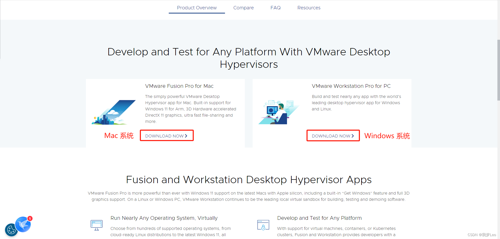Screen dimensions: 500x239
Task: Click the red notification badge on the bird icon
Action: coord(30,218)
